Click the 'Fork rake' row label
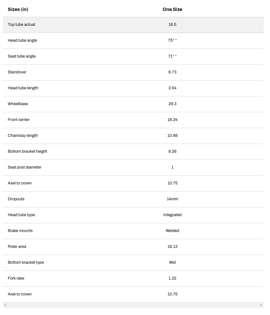 click(16, 278)
